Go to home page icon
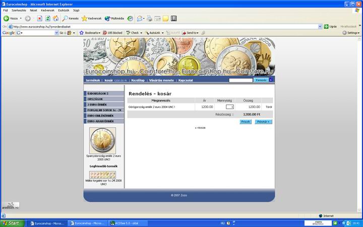Screen dimensions: 363x227 56,18
